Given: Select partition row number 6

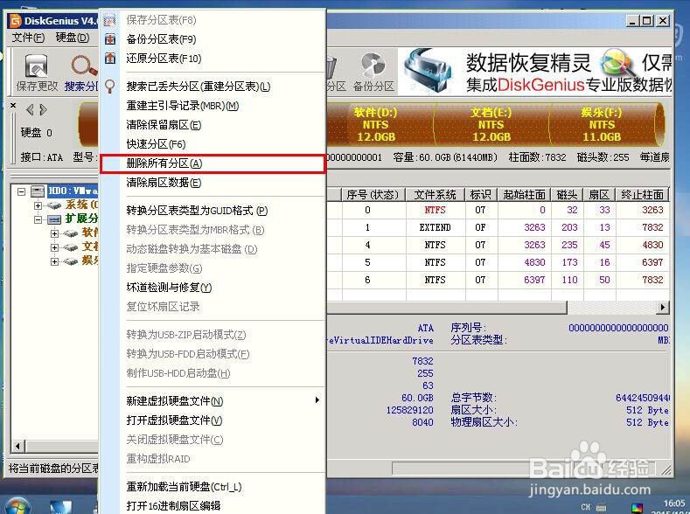Looking at the screenshot, I should (x=498, y=280).
